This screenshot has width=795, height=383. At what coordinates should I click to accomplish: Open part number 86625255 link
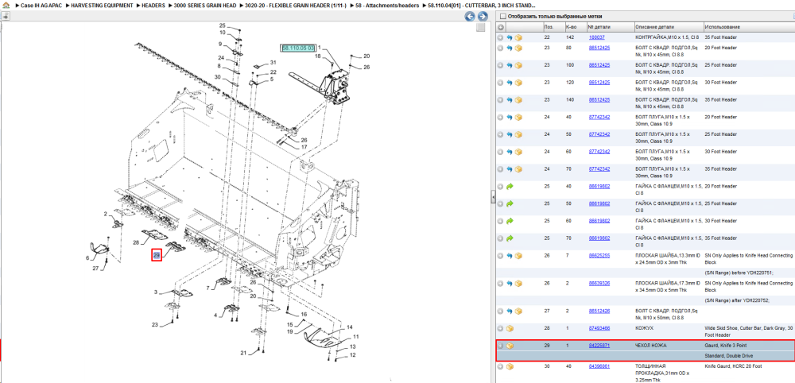(599, 255)
